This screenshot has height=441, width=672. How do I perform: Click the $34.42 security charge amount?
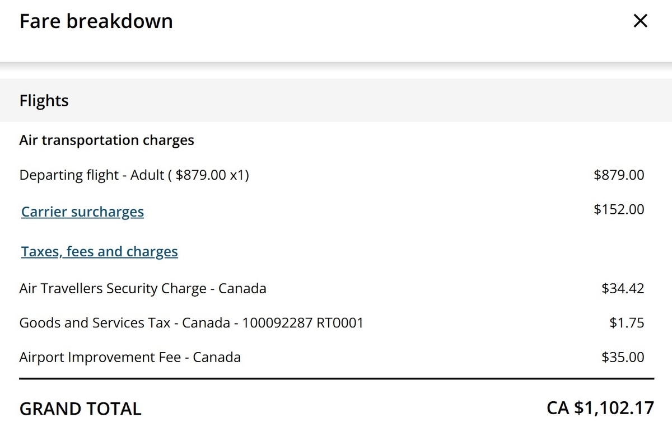(x=623, y=289)
